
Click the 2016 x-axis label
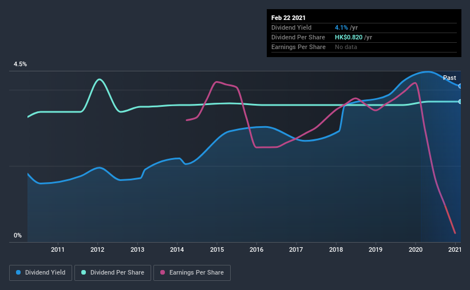coord(256,249)
